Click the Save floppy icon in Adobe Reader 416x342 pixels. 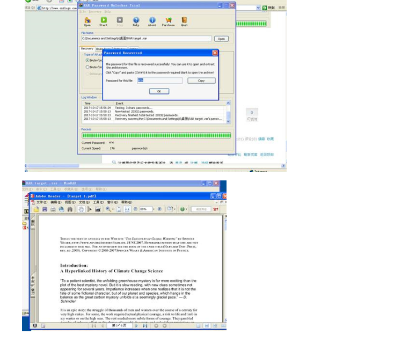[45, 209]
